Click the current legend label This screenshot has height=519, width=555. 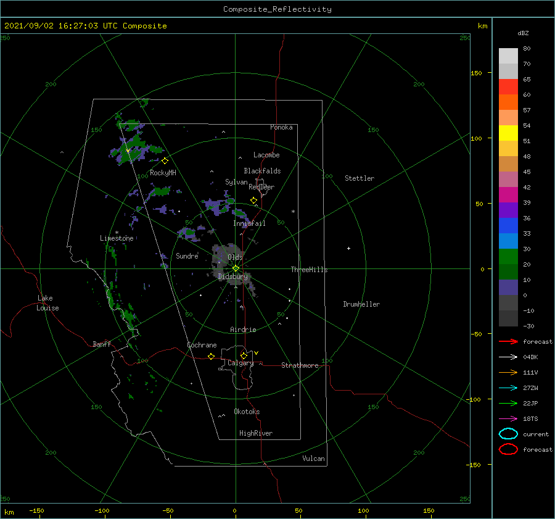536,434
